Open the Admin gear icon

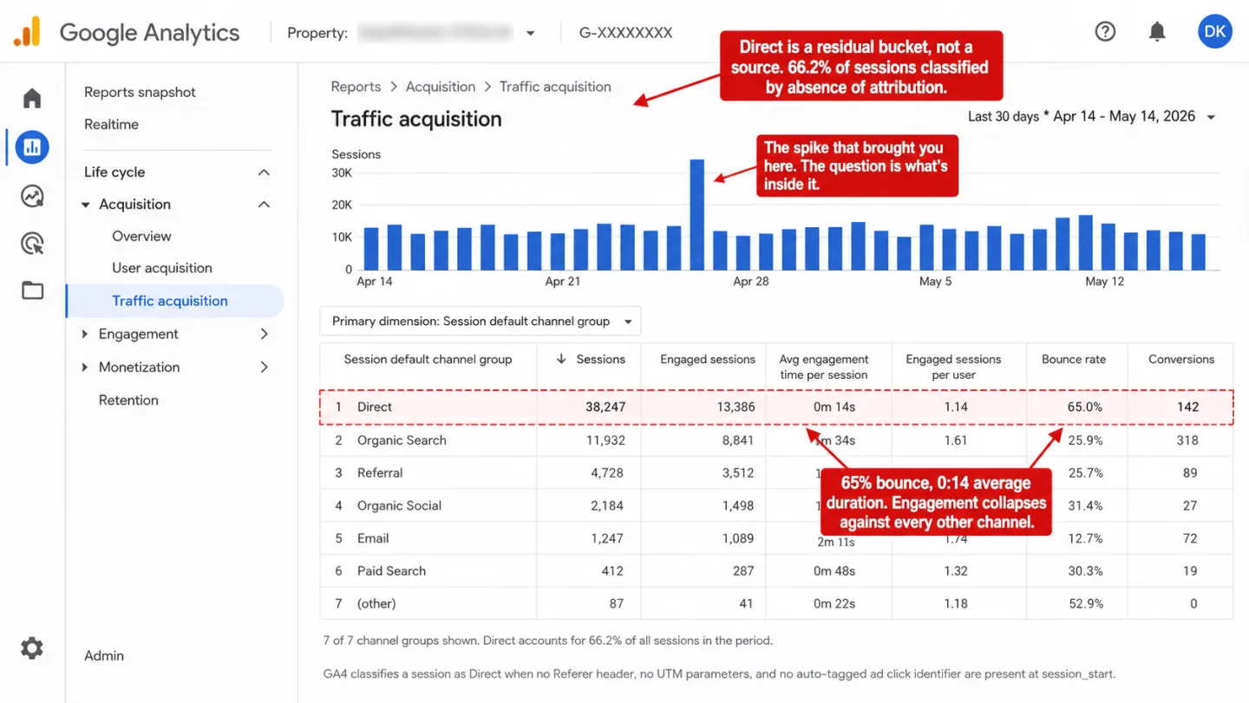click(x=32, y=648)
